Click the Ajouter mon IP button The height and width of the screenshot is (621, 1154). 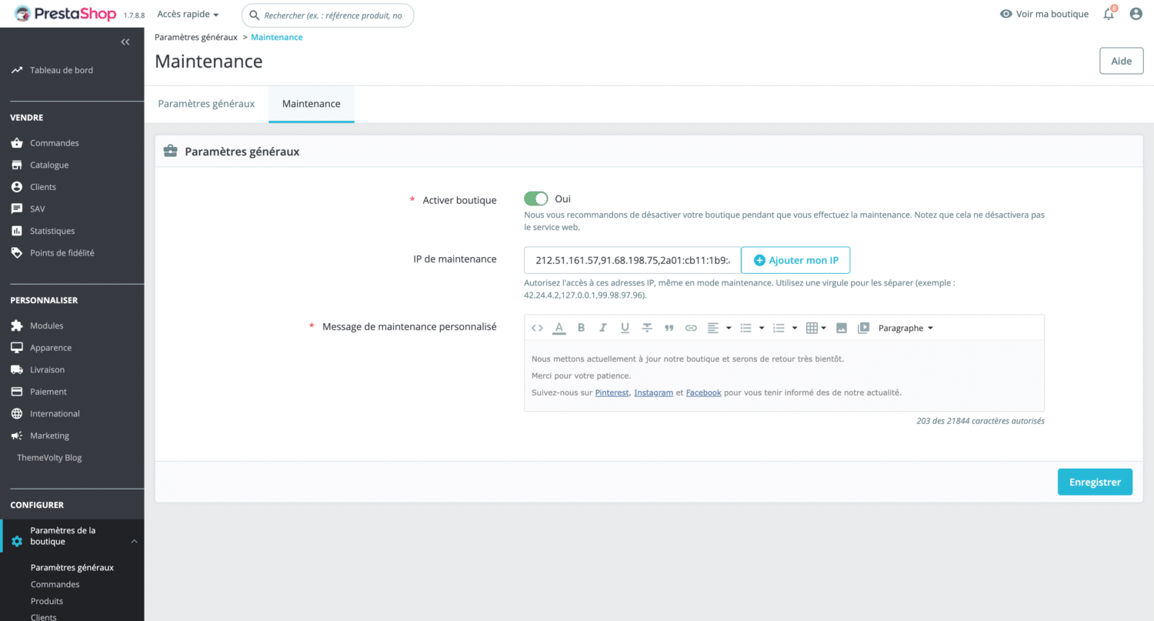point(795,260)
